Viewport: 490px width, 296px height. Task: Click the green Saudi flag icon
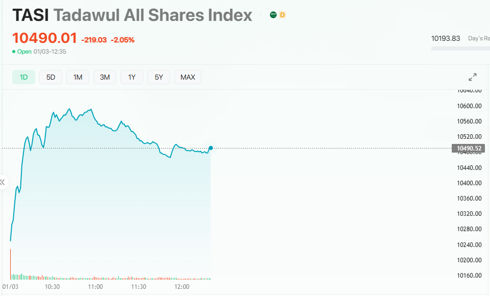pos(273,15)
